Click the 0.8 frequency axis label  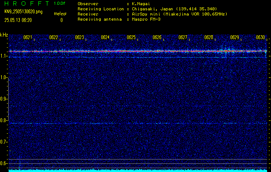pyautogui.click(x=3, y=120)
